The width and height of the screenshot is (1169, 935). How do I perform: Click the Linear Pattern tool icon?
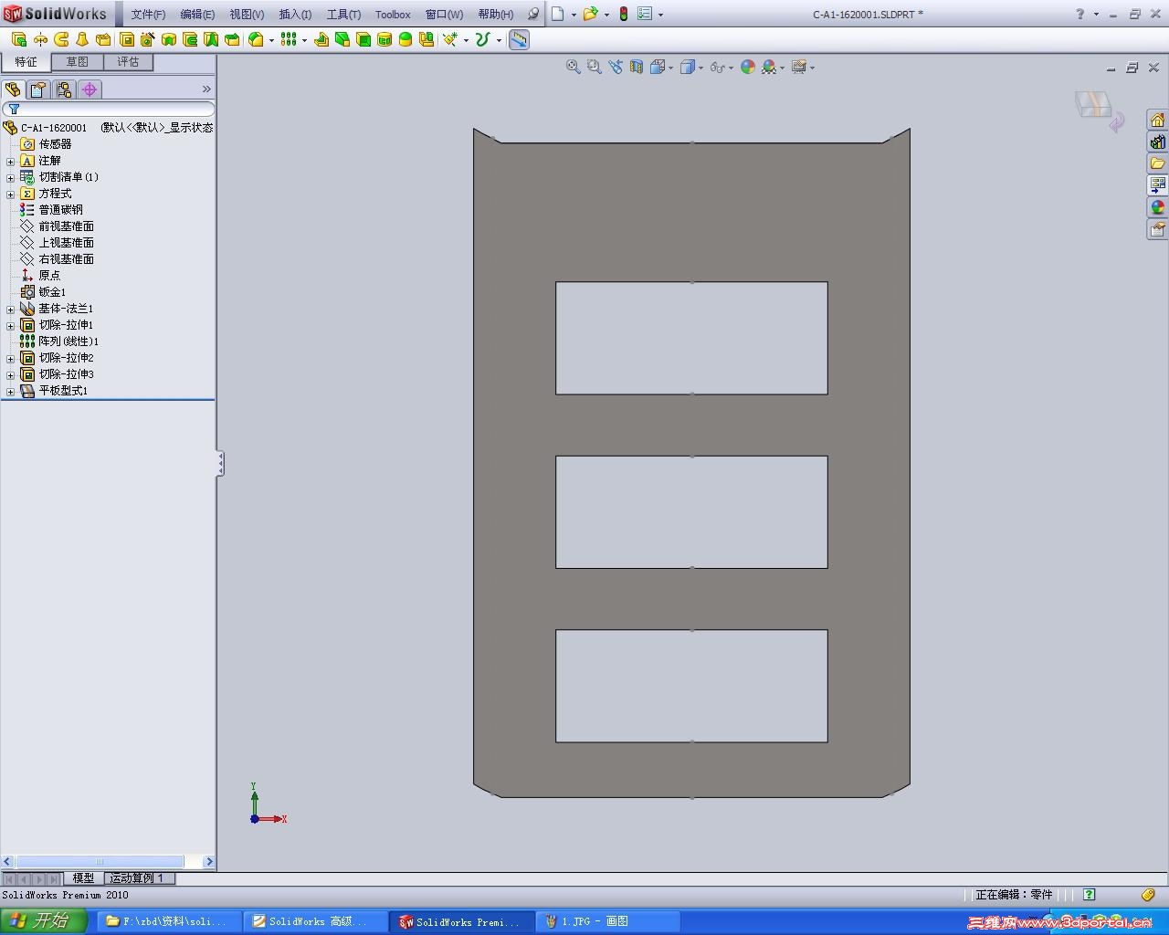coord(289,39)
